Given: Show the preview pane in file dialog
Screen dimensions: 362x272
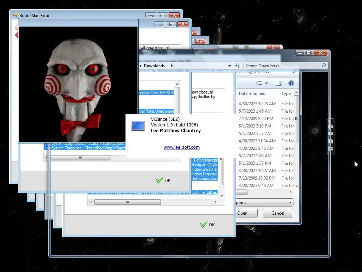Looking at the screenshot, I should pos(279,83).
